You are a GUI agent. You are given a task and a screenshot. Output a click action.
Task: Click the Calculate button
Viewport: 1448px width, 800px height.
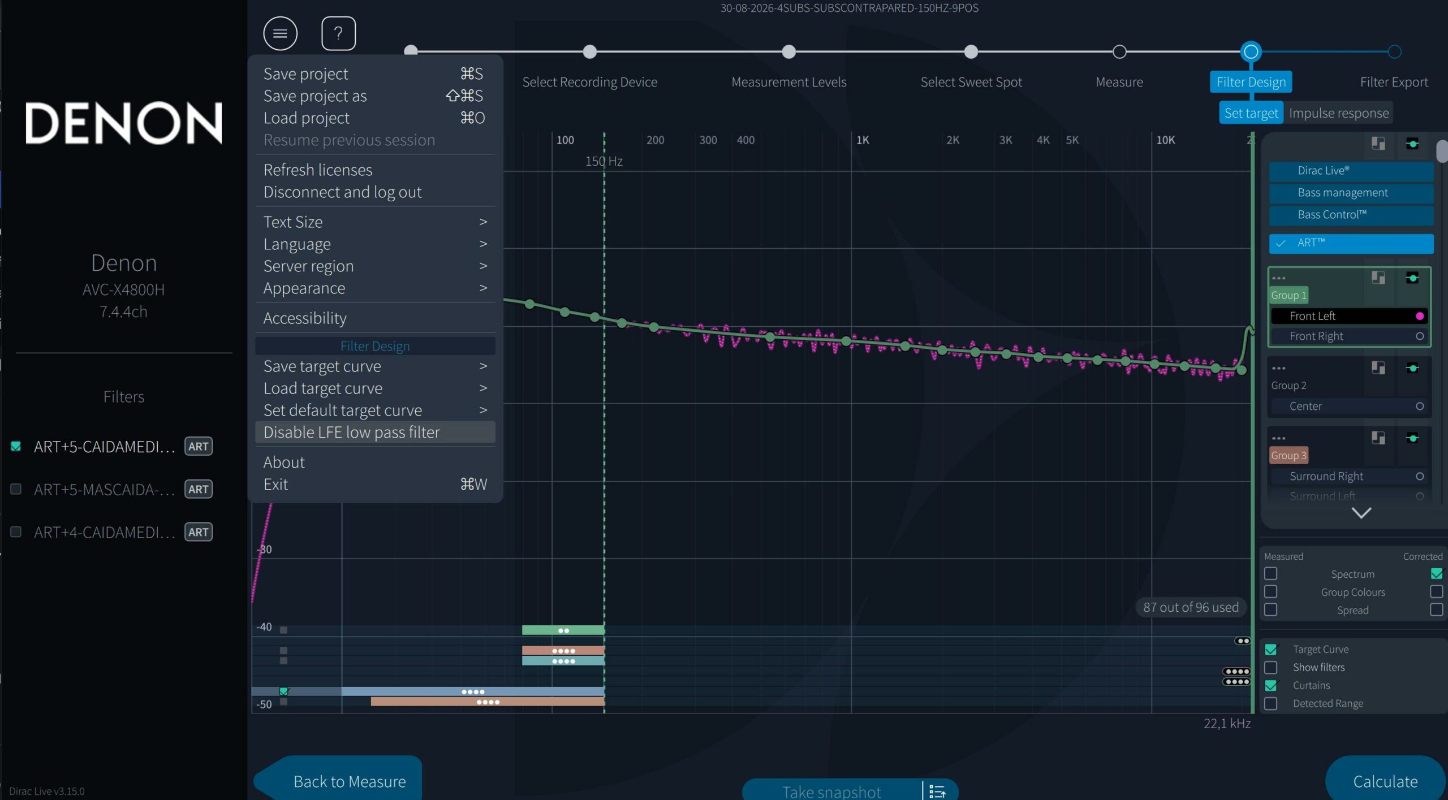pos(1385,781)
